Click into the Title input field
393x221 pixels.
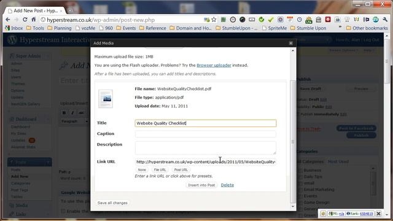point(206,123)
